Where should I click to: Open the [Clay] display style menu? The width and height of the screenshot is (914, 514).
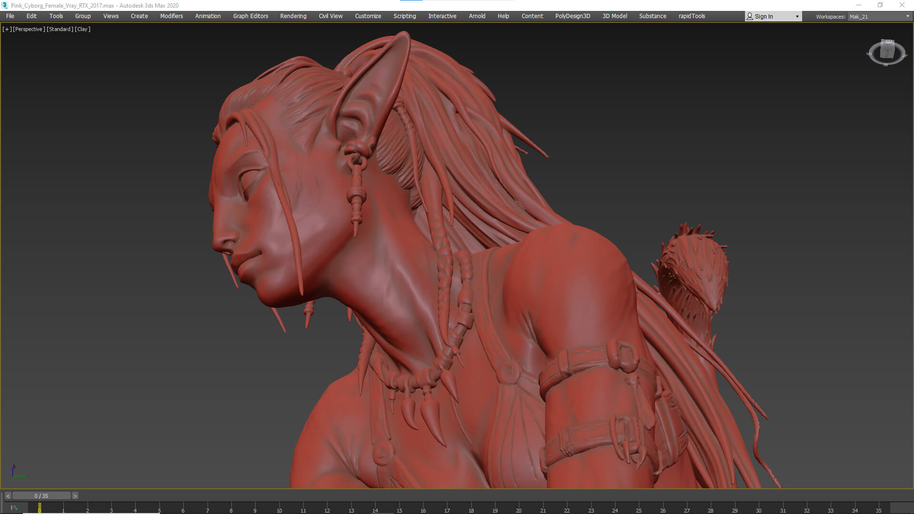(83, 29)
